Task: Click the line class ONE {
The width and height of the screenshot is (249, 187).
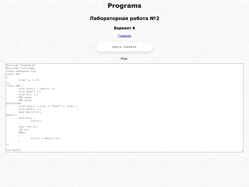Action: 15,86
